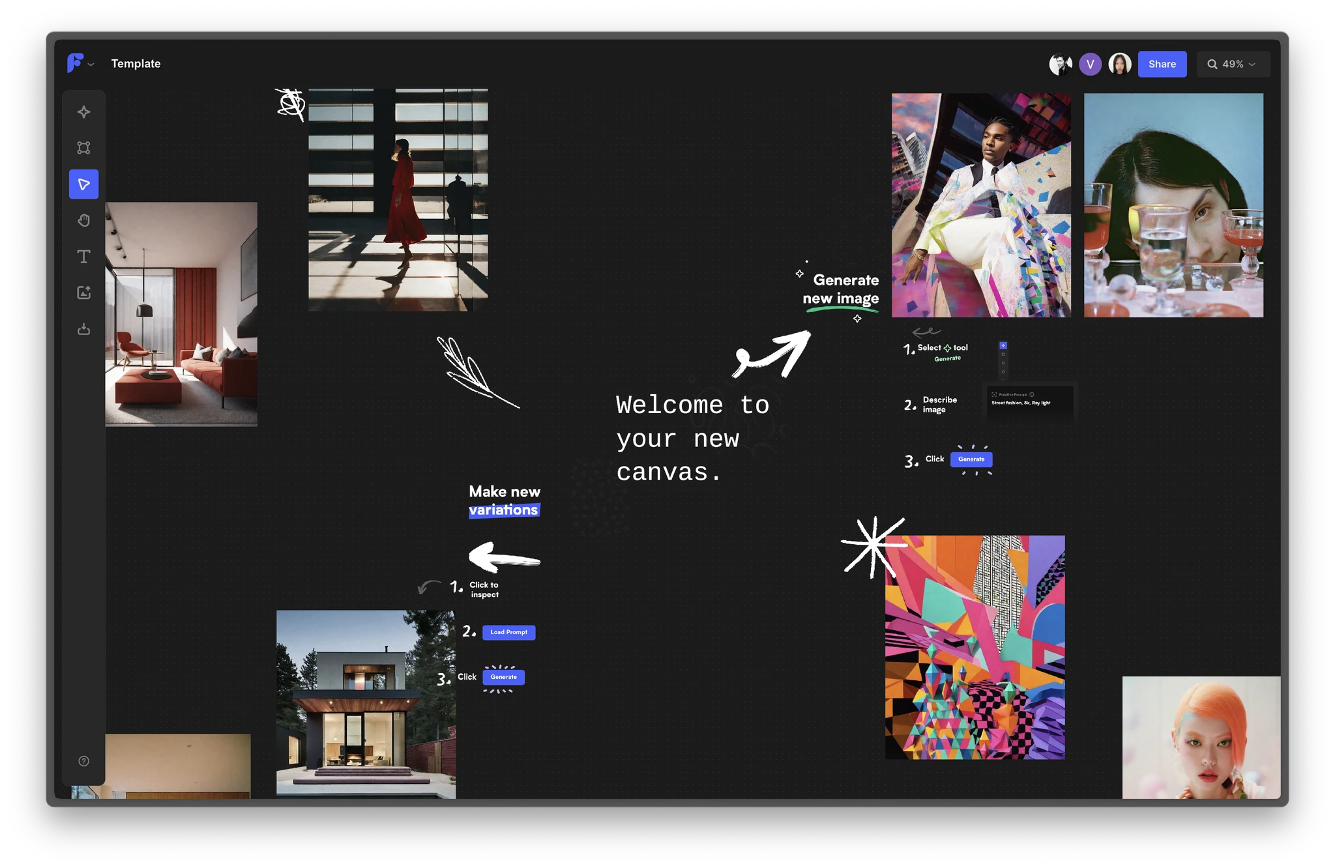The height and width of the screenshot is (868, 1335).
Task: Select the woman in red dress image
Action: coord(398,200)
